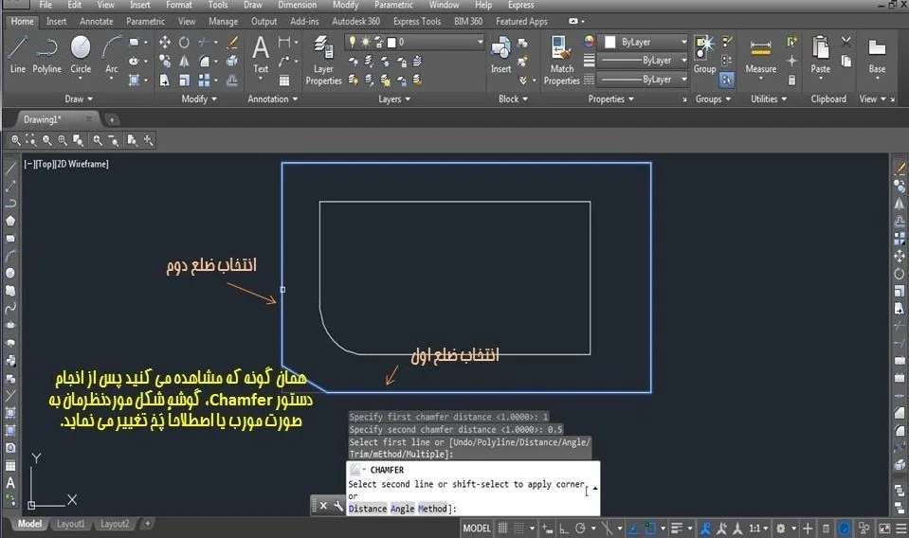Click the Match Properties tool
This screenshot has width=909, height=538.
561,61
